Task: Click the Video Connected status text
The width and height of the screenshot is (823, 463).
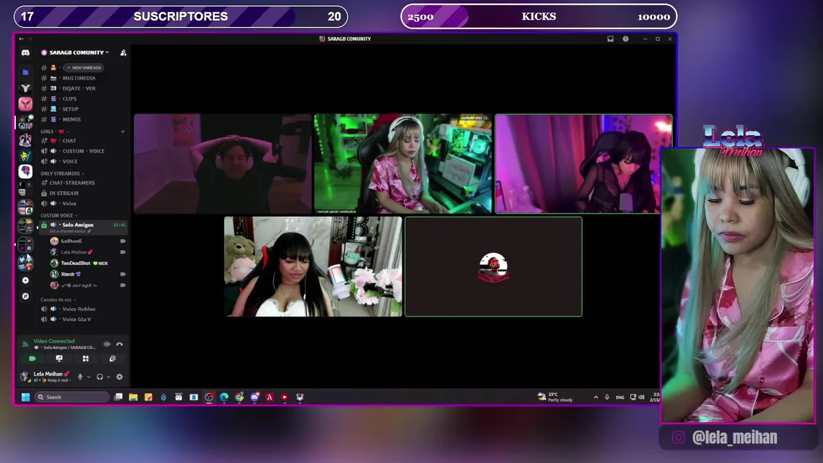Action: pos(54,341)
